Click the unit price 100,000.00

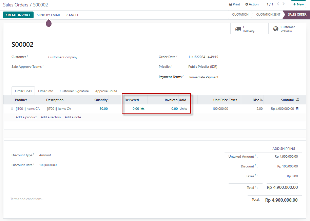220,108
